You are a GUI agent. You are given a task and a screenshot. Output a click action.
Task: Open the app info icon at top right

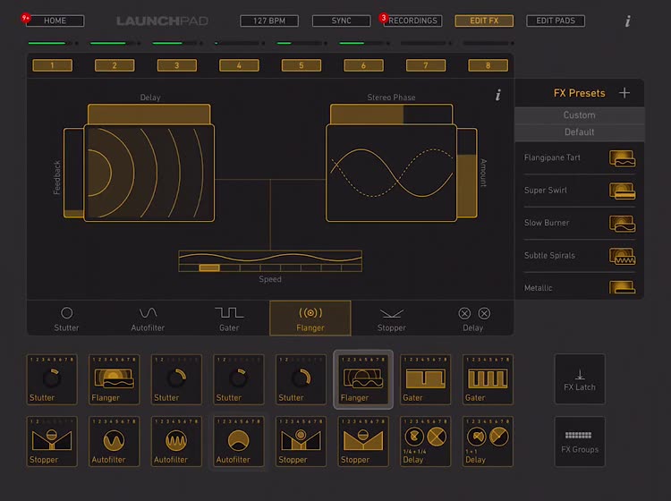click(627, 21)
